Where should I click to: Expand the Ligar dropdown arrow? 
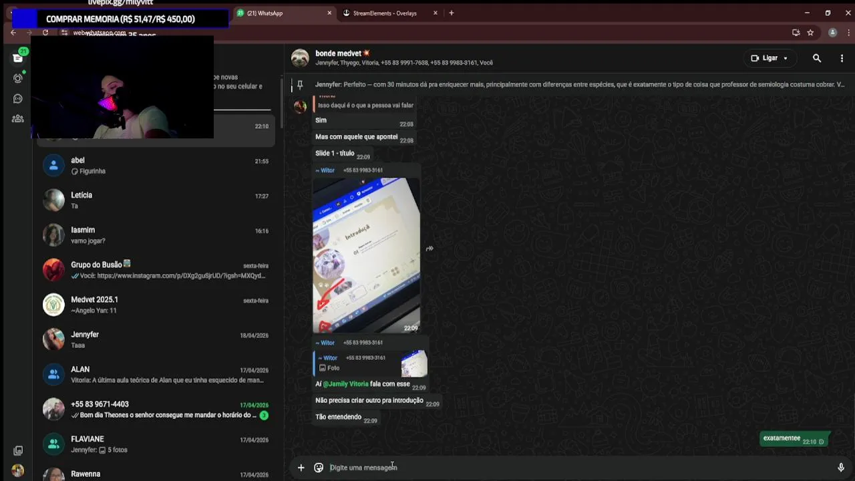786,58
